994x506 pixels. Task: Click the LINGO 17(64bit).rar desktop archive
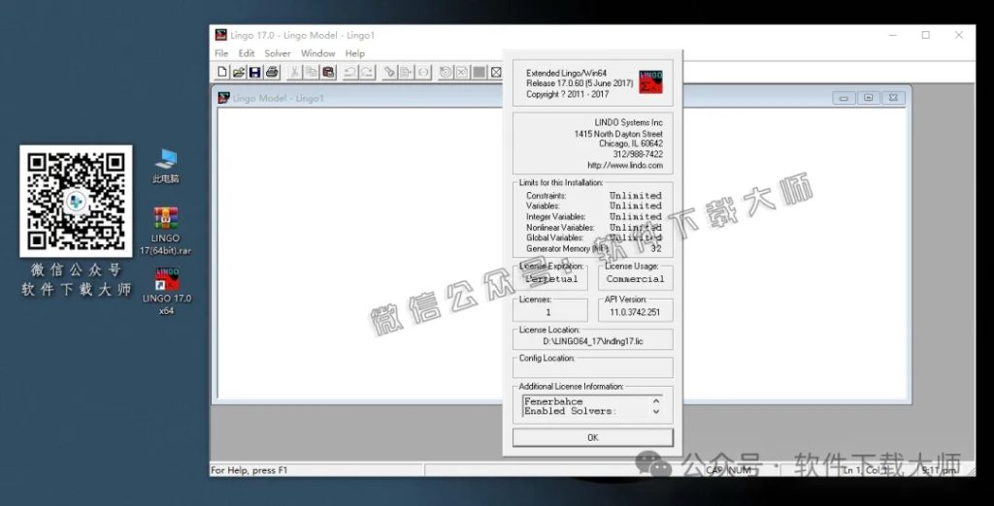pyautogui.click(x=166, y=219)
